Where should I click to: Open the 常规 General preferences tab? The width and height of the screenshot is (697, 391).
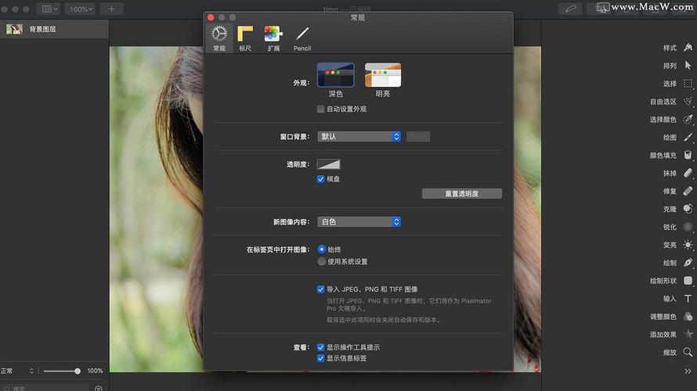tap(219, 38)
